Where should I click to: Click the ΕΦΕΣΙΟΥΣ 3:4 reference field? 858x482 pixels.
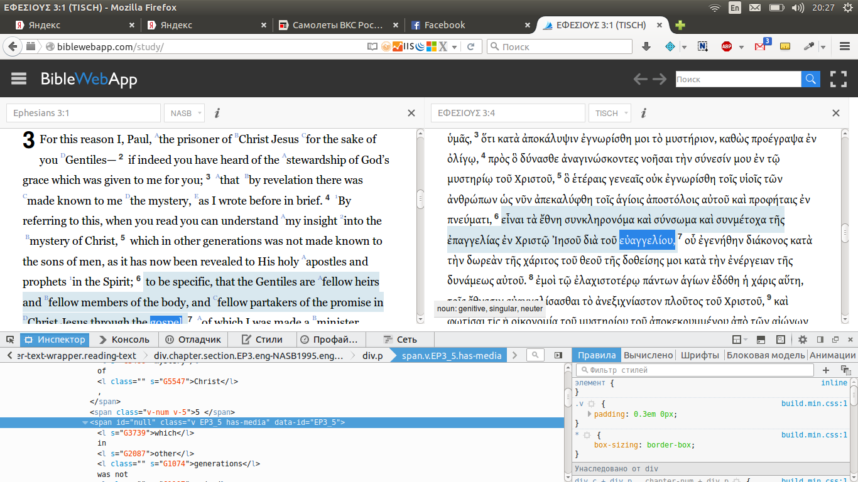click(508, 113)
